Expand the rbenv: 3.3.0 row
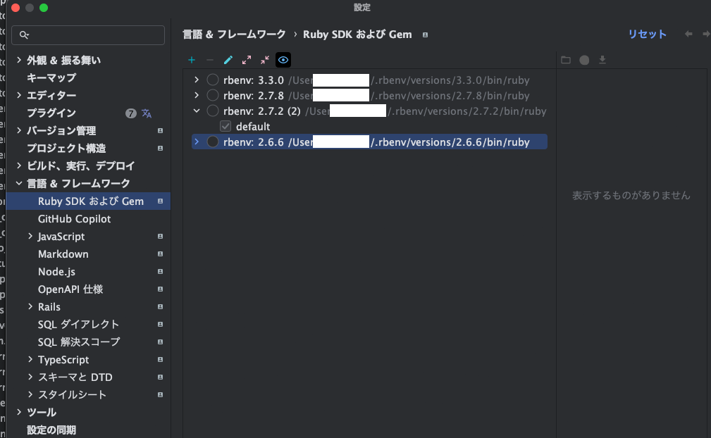 [x=197, y=80]
